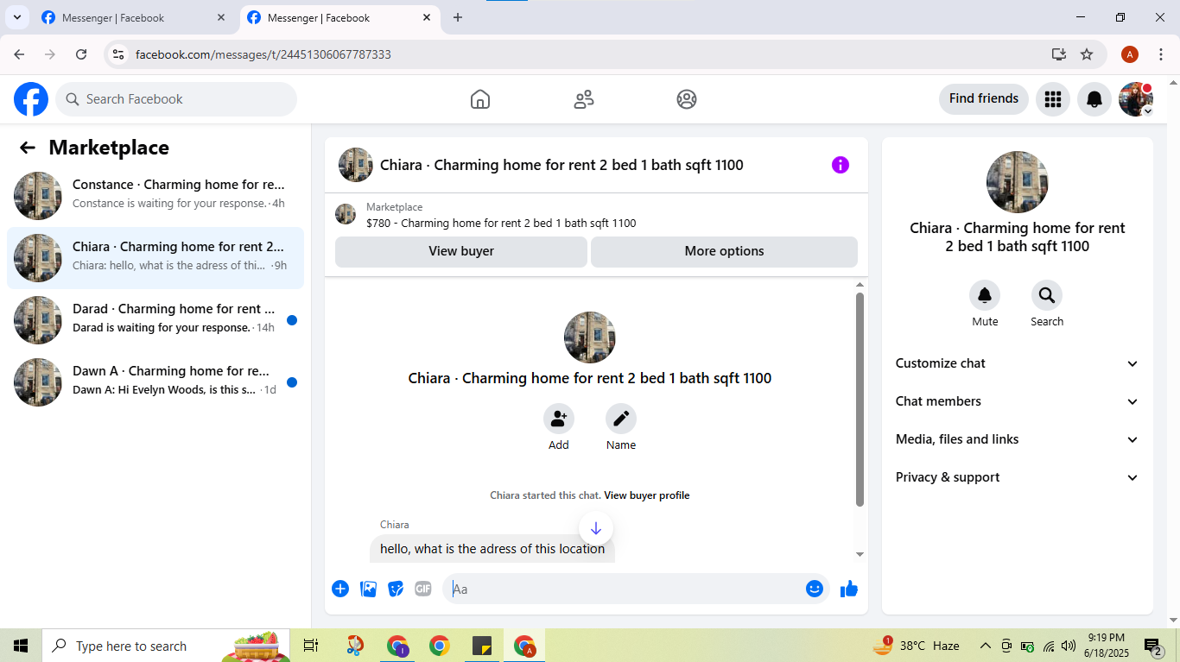Open Task View on the taskbar

point(311,646)
